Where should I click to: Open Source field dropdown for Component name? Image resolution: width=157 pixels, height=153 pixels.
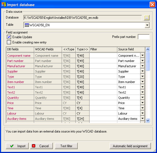[x=142, y=55]
